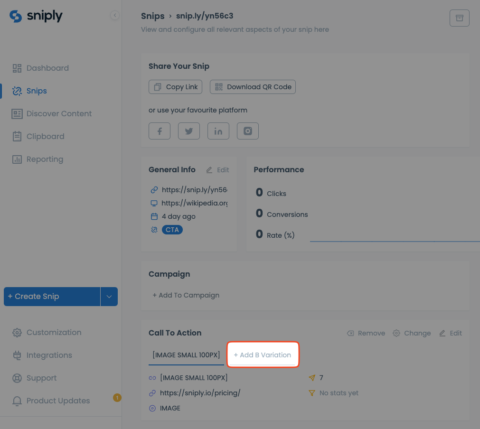Collapse the sidebar with the chevron
Viewport: 480px width, 429px height.
tap(115, 15)
